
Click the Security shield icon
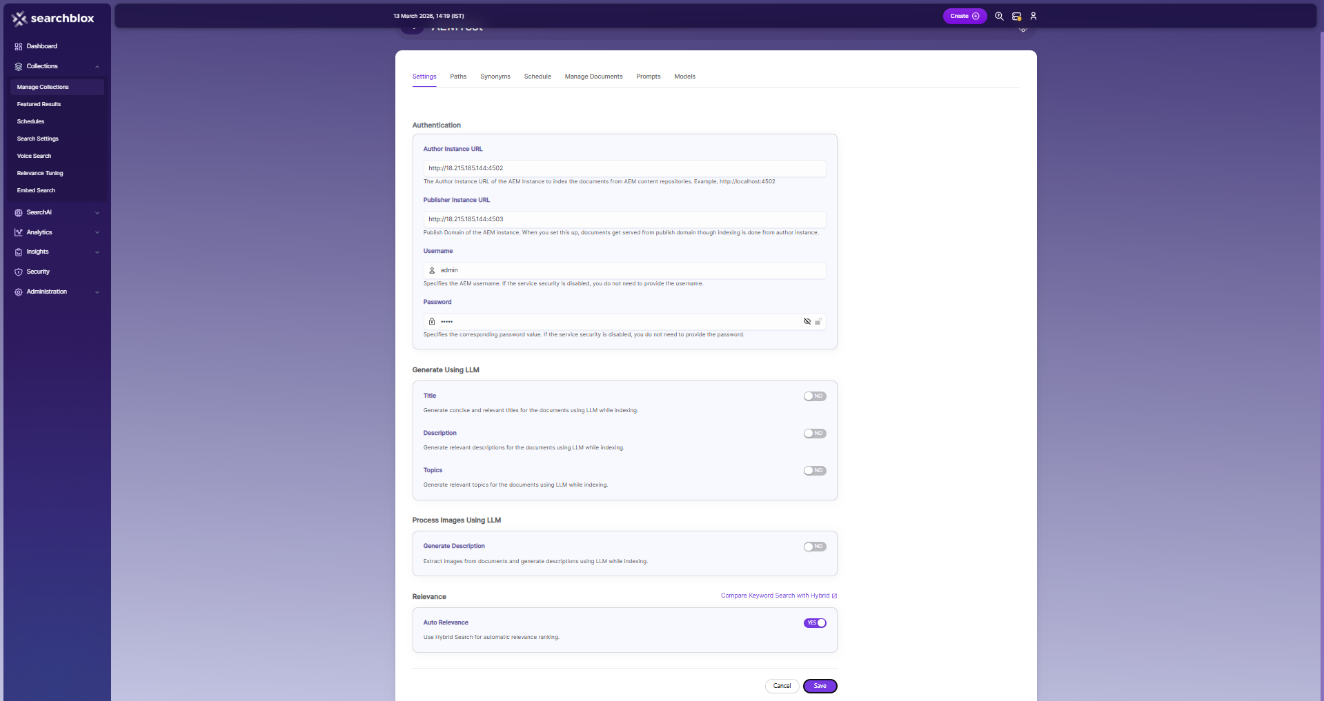tap(19, 272)
